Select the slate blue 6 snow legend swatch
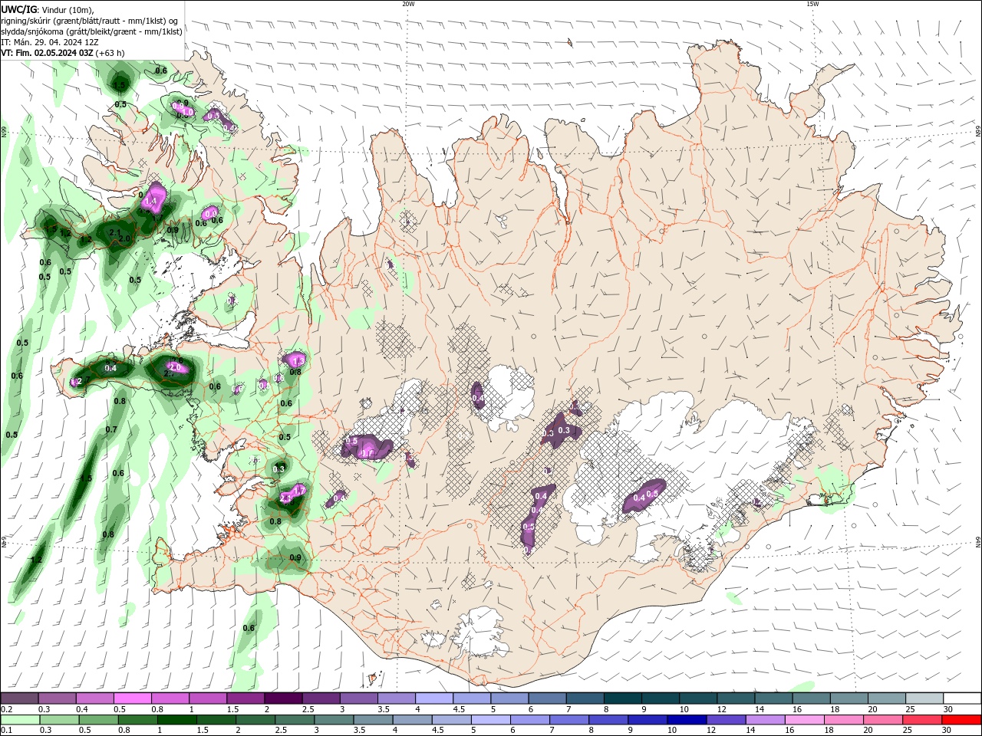 point(548,698)
